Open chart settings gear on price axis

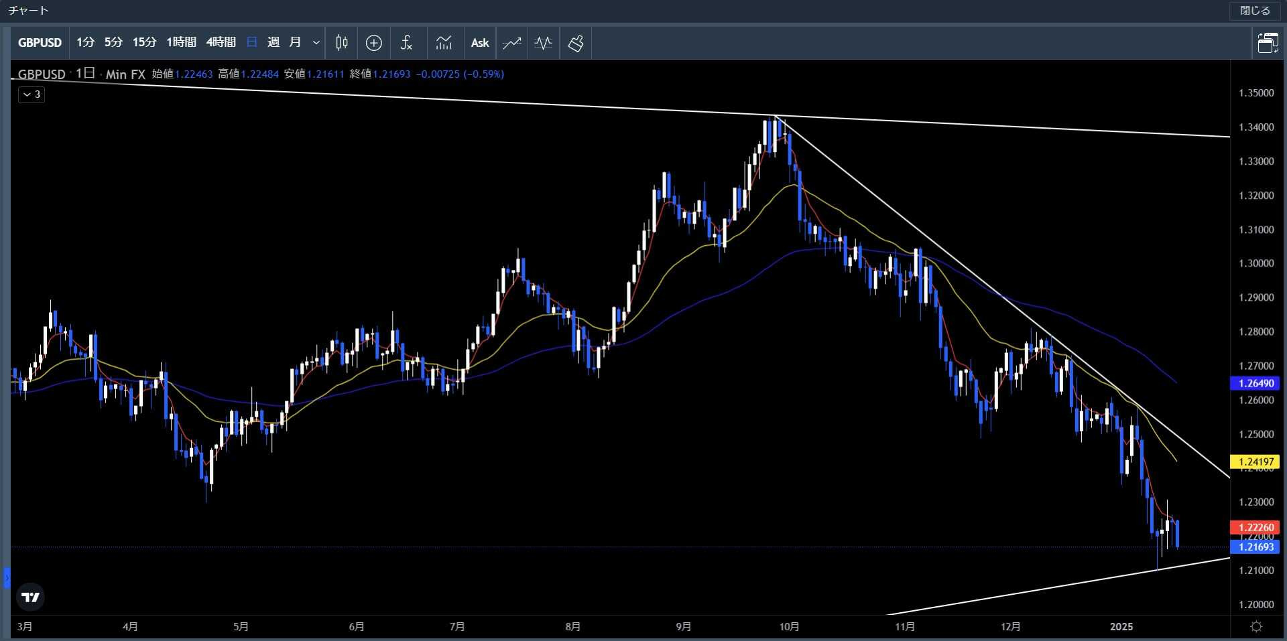[1257, 626]
